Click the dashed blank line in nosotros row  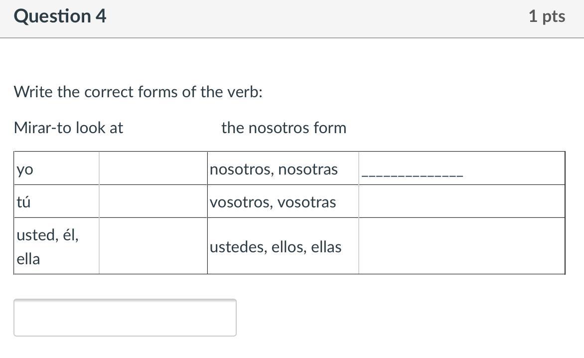[x=412, y=175]
